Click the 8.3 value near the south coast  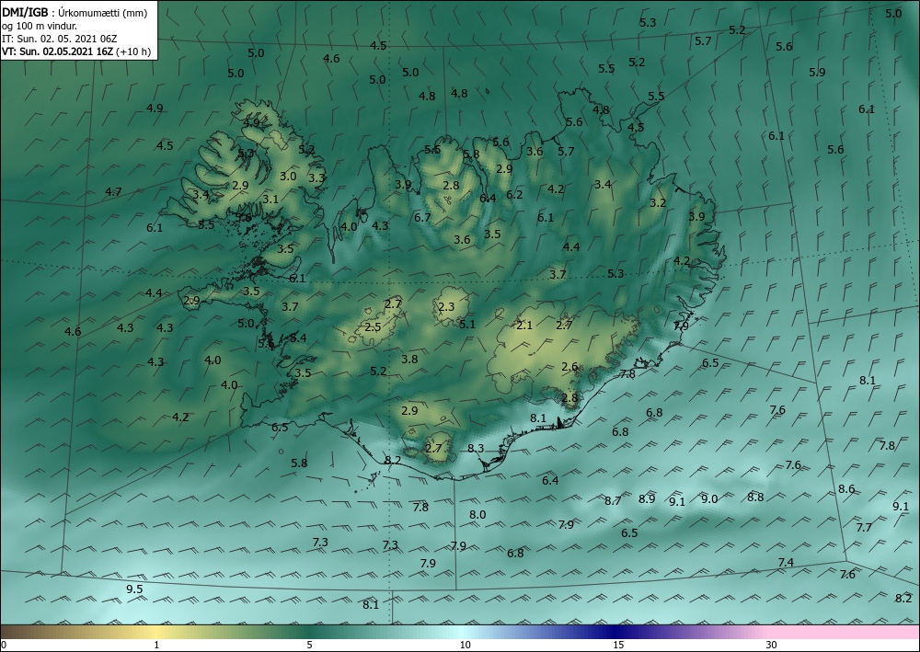[476, 449]
